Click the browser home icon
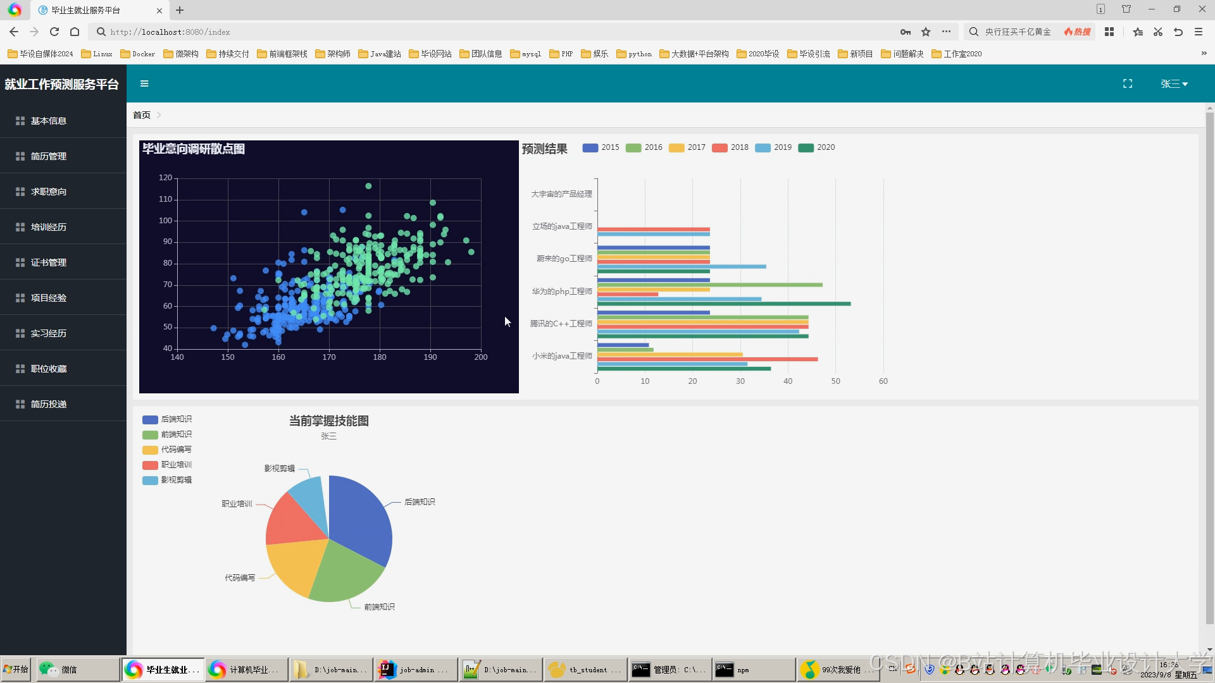The height and width of the screenshot is (683, 1215). (x=75, y=32)
